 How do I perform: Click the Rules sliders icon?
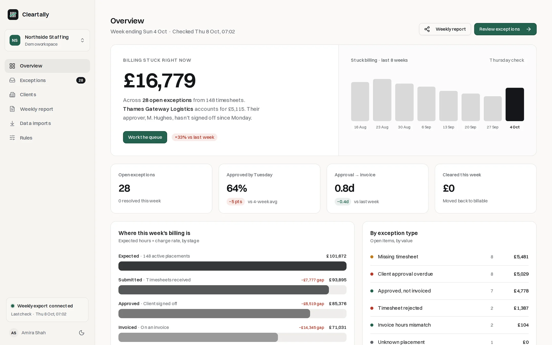[12, 138]
